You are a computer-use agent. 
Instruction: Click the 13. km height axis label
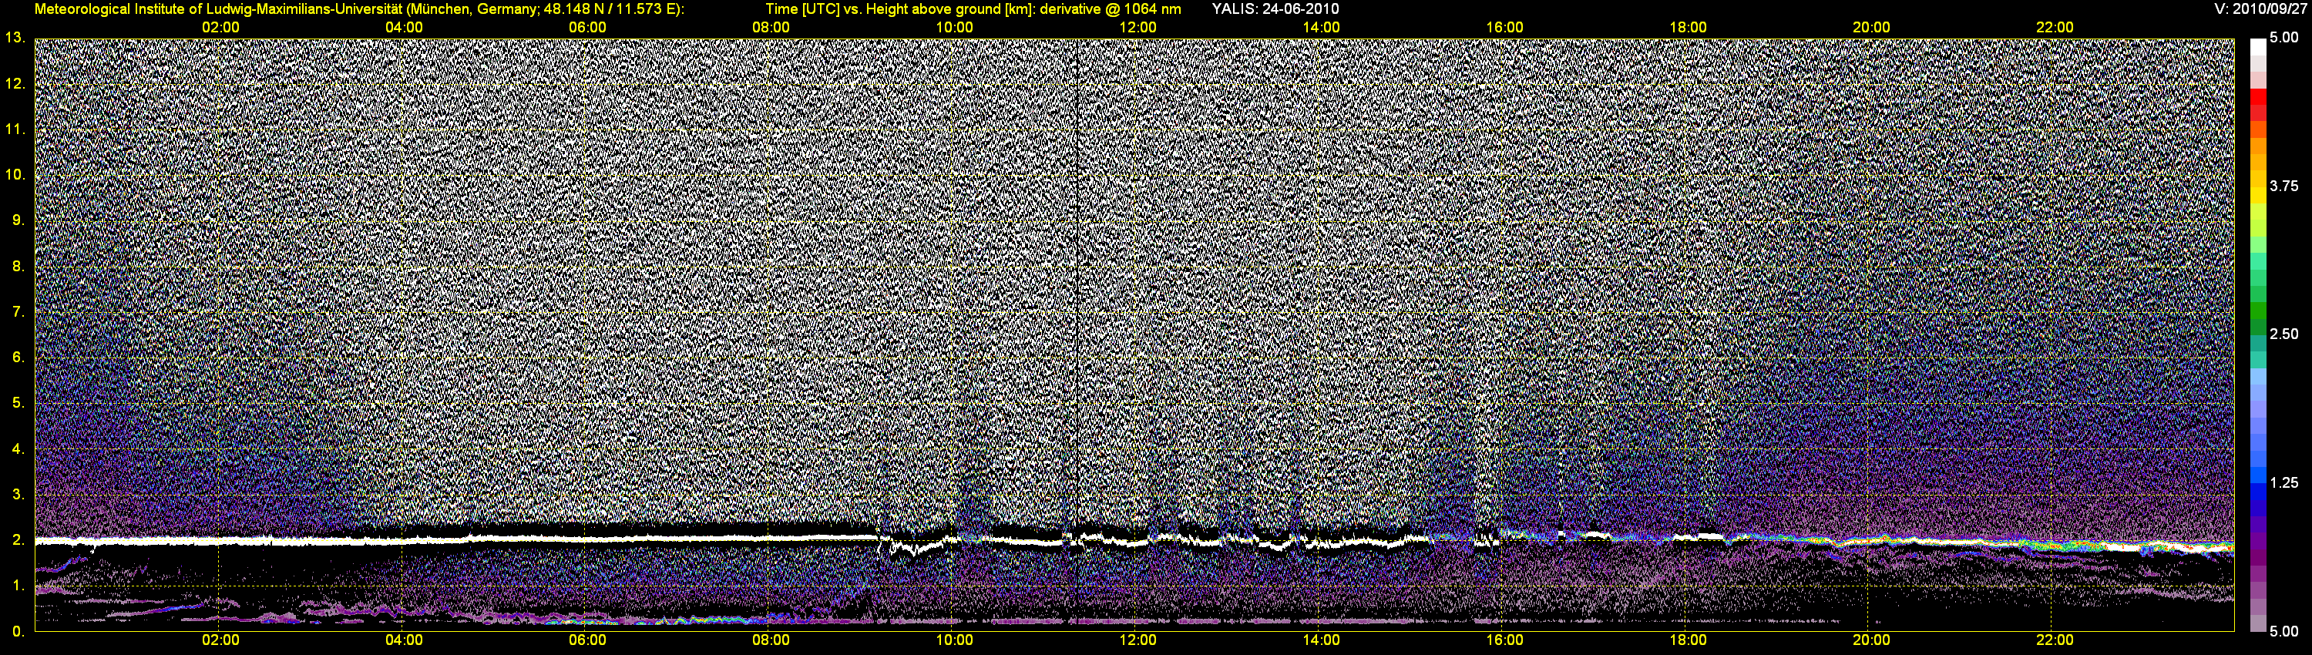point(15,38)
